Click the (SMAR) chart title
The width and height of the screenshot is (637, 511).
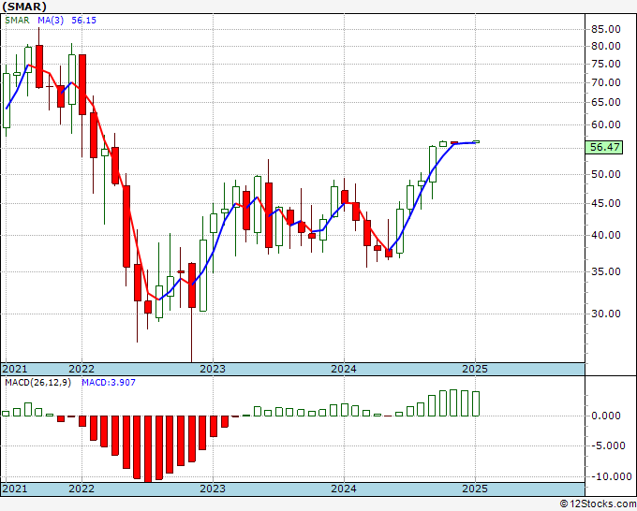(x=24, y=7)
